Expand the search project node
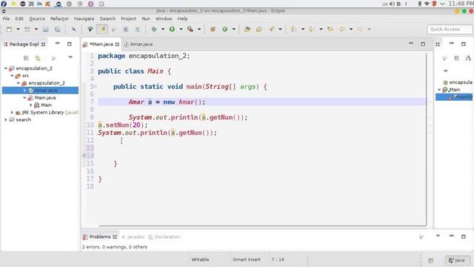This screenshot has height=267, width=474. pyautogui.click(x=6, y=119)
